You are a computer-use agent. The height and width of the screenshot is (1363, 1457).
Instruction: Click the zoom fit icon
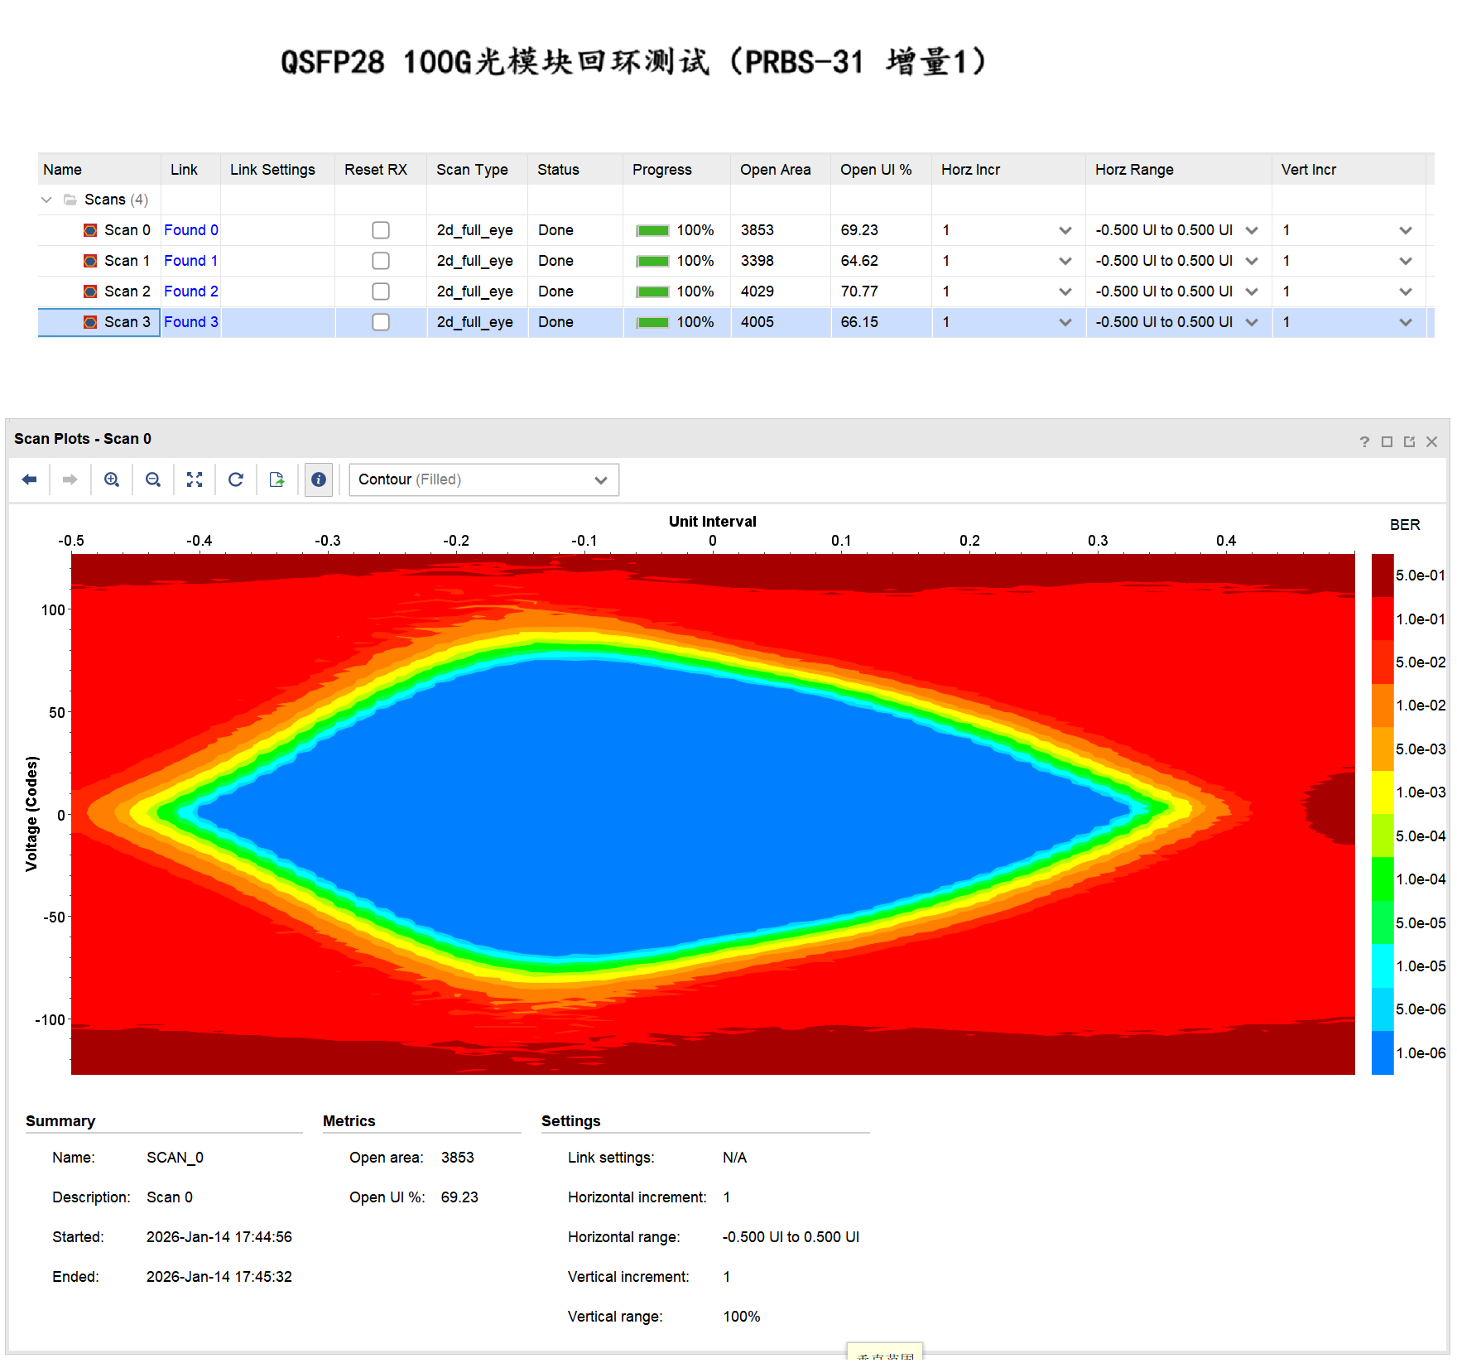tap(195, 479)
